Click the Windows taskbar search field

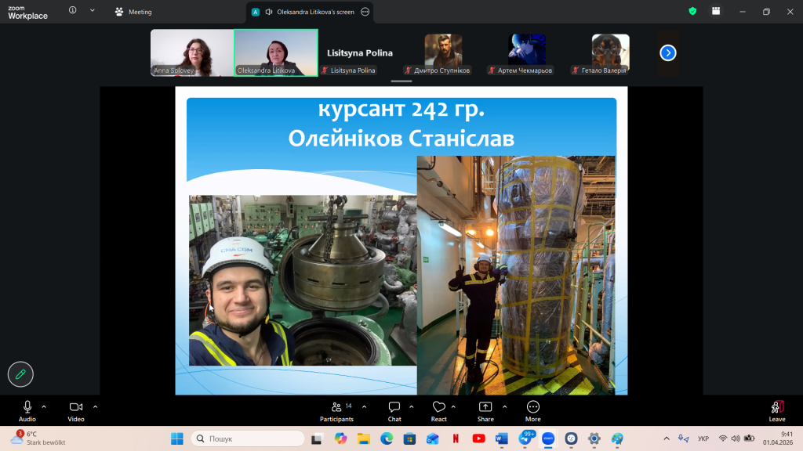pyautogui.click(x=245, y=438)
